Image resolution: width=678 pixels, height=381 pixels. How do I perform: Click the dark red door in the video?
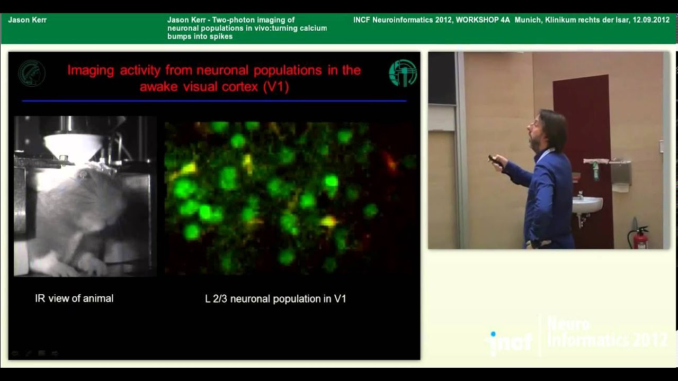click(x=583, y=159)
